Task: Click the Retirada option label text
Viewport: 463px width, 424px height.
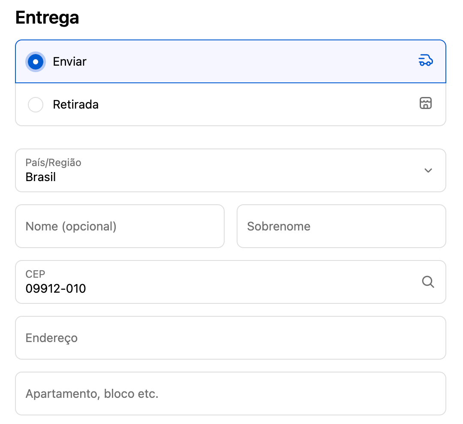Action: 75,105
